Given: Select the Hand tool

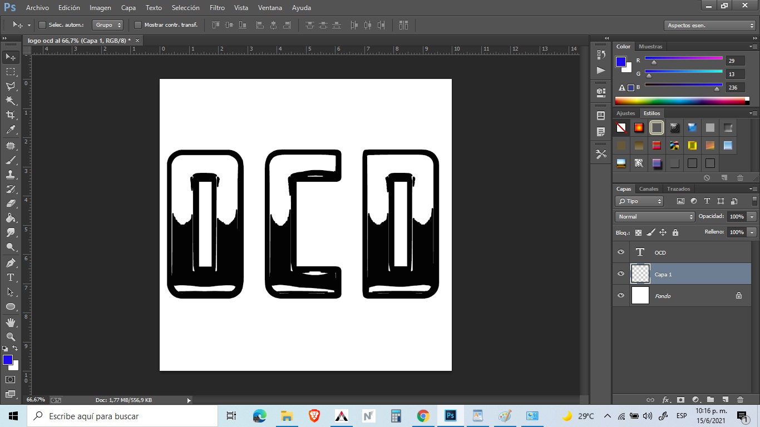Looking at the screenshot, I should (11, 322).
